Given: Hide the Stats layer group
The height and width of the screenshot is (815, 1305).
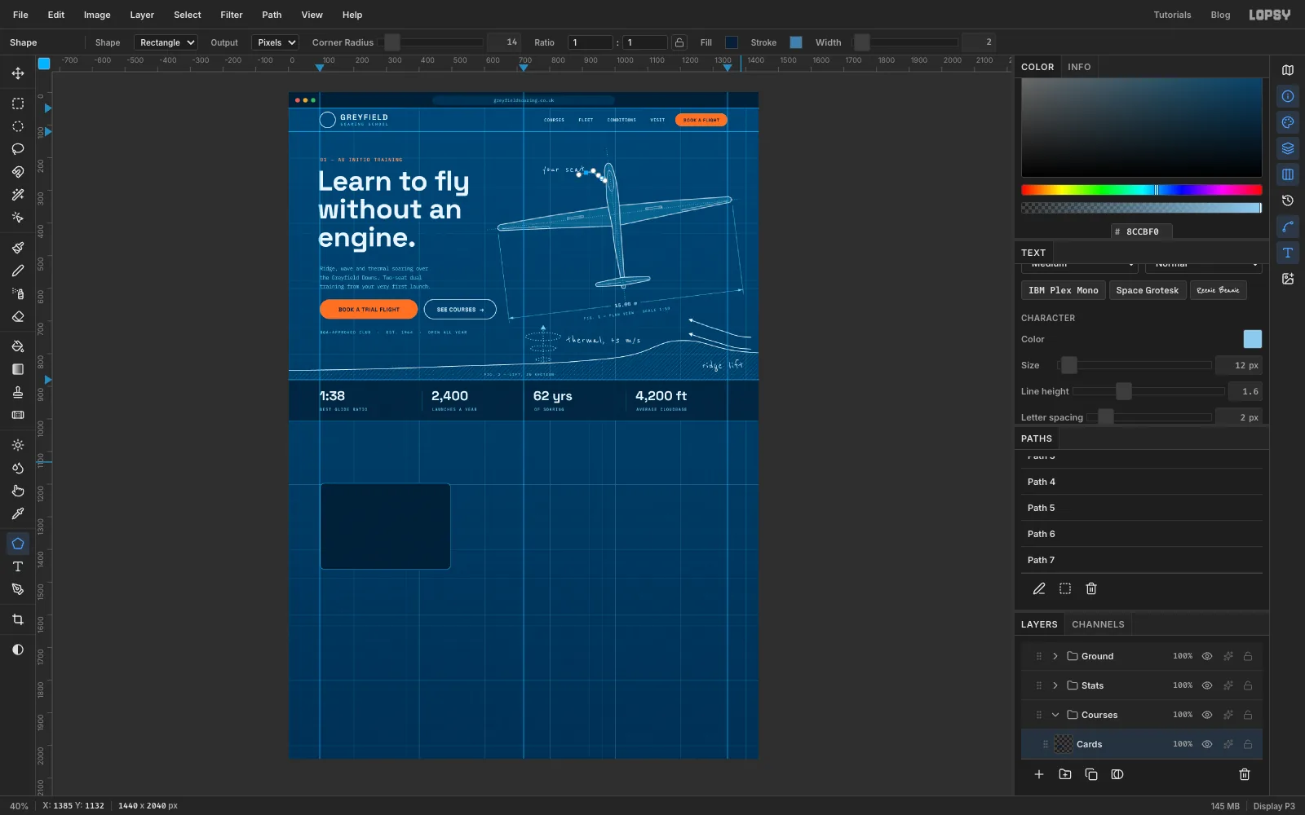Looking at the screenshot, I should [x=1207, y=685].
